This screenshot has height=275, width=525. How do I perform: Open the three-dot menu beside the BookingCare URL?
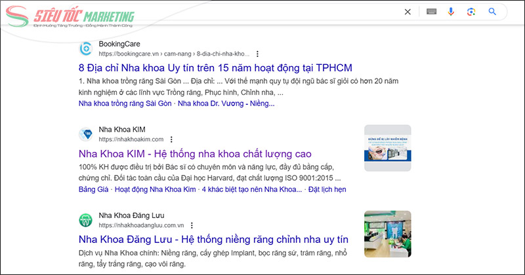point(257,54)
